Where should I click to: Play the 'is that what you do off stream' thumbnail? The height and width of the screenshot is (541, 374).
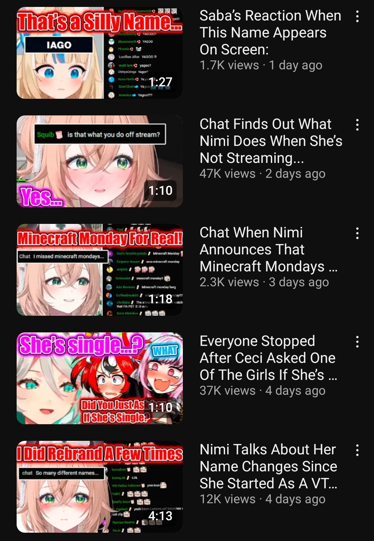(x=100, y=161)
